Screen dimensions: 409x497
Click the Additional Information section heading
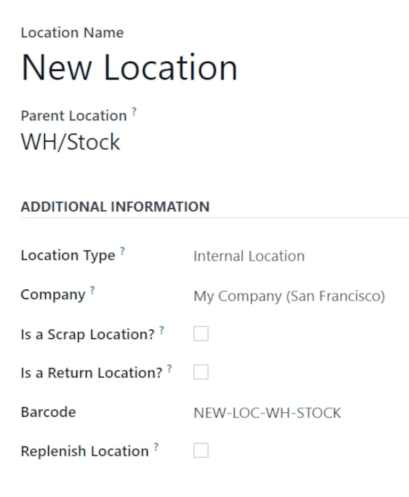click(x=115, y=207)
